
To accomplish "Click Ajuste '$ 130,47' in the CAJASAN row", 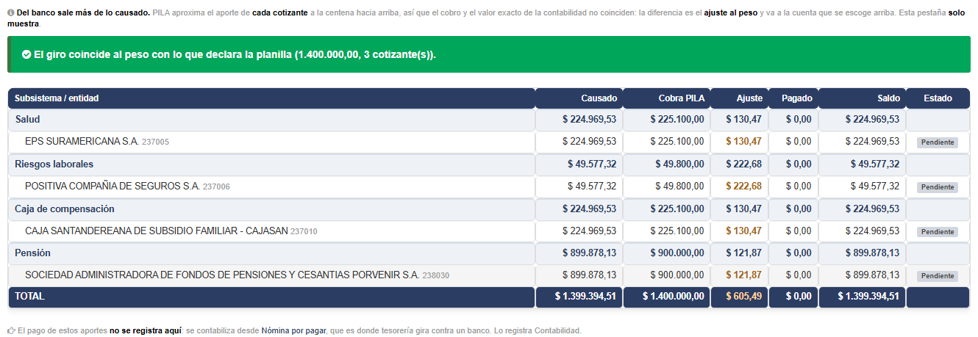I will (744, 231).
